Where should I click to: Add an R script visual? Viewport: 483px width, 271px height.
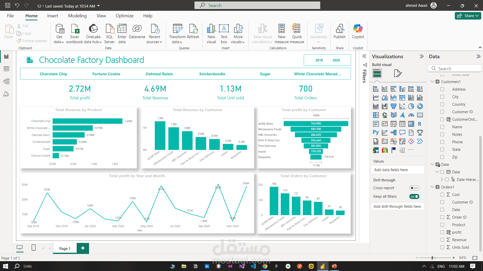click(x=420, y=124)
